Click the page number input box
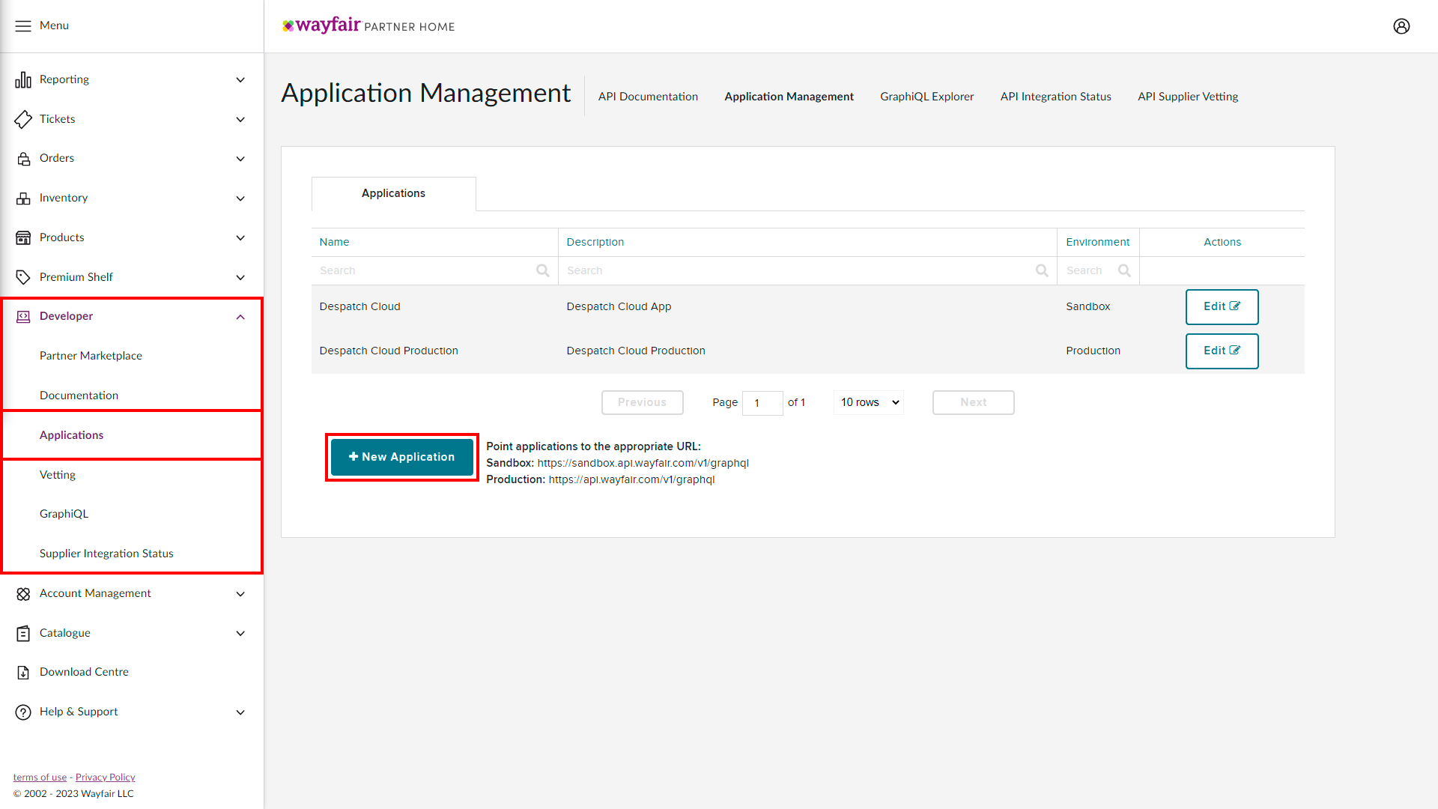1438x809 pixels. pyautogui.click(x=762, y=403)
